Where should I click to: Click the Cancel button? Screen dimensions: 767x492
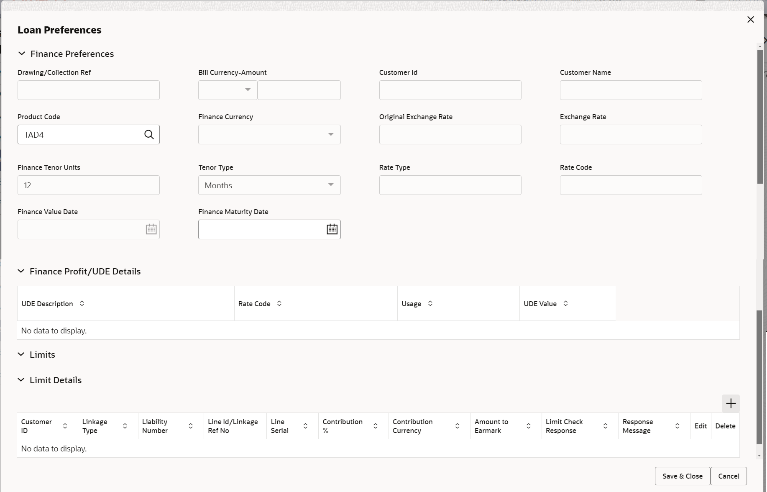pyautogui.click(x=729, y=476)
